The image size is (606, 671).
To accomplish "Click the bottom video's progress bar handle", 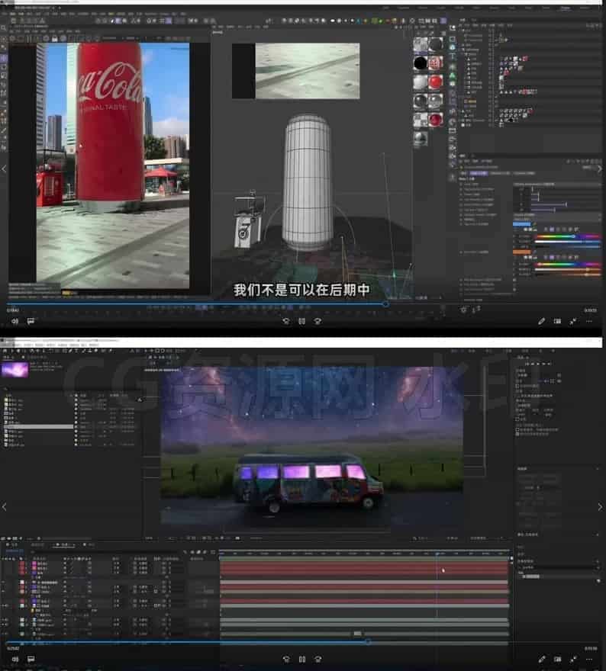I will coord(367,642).
